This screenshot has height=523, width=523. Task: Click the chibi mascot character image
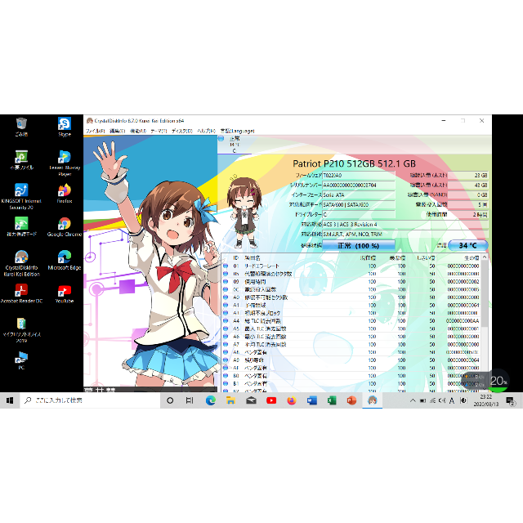tap(244, 212)
